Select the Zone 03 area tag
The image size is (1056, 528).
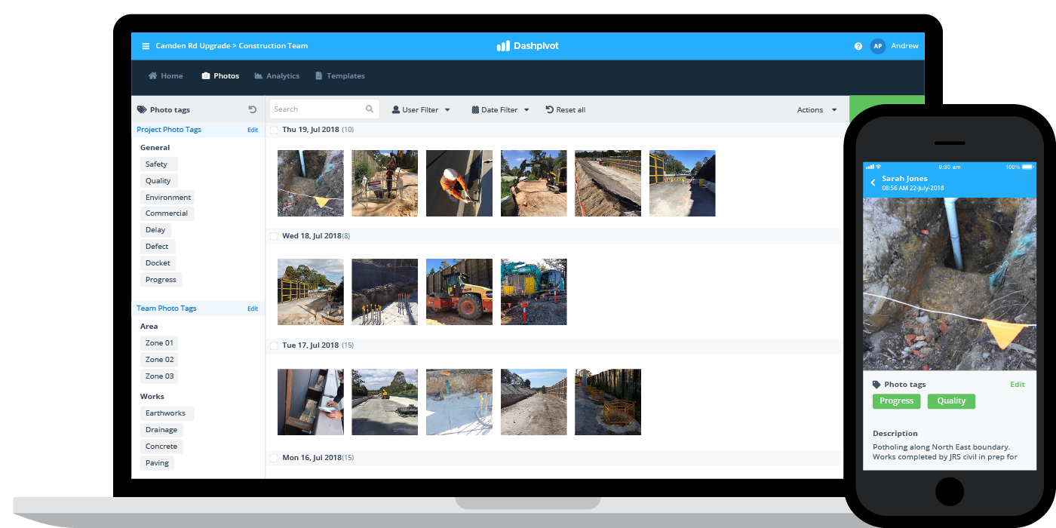click(159, 376)
